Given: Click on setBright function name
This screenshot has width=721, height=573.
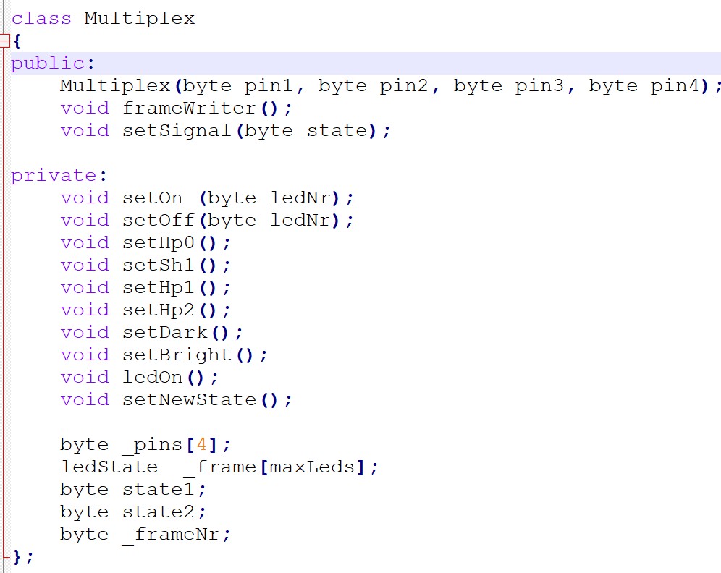Looking at the screenshot, I should [x=177, y=355].
